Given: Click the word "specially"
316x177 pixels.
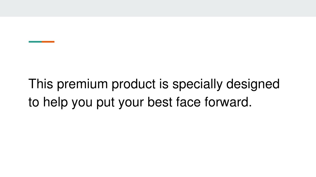Looking at the screenshot, I should [x=197, y=85].
